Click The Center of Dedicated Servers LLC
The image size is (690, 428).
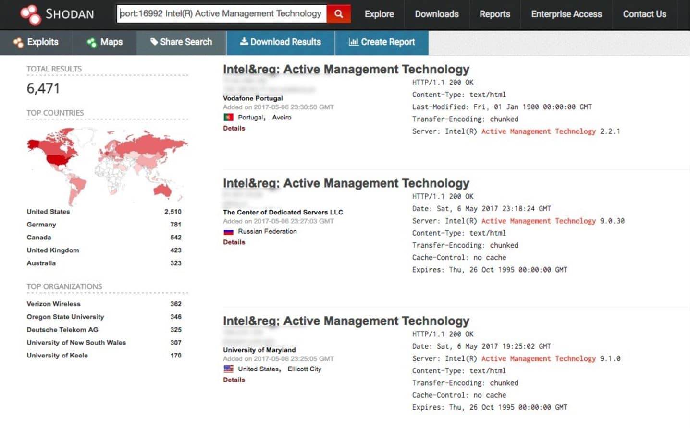coord(283,212)
